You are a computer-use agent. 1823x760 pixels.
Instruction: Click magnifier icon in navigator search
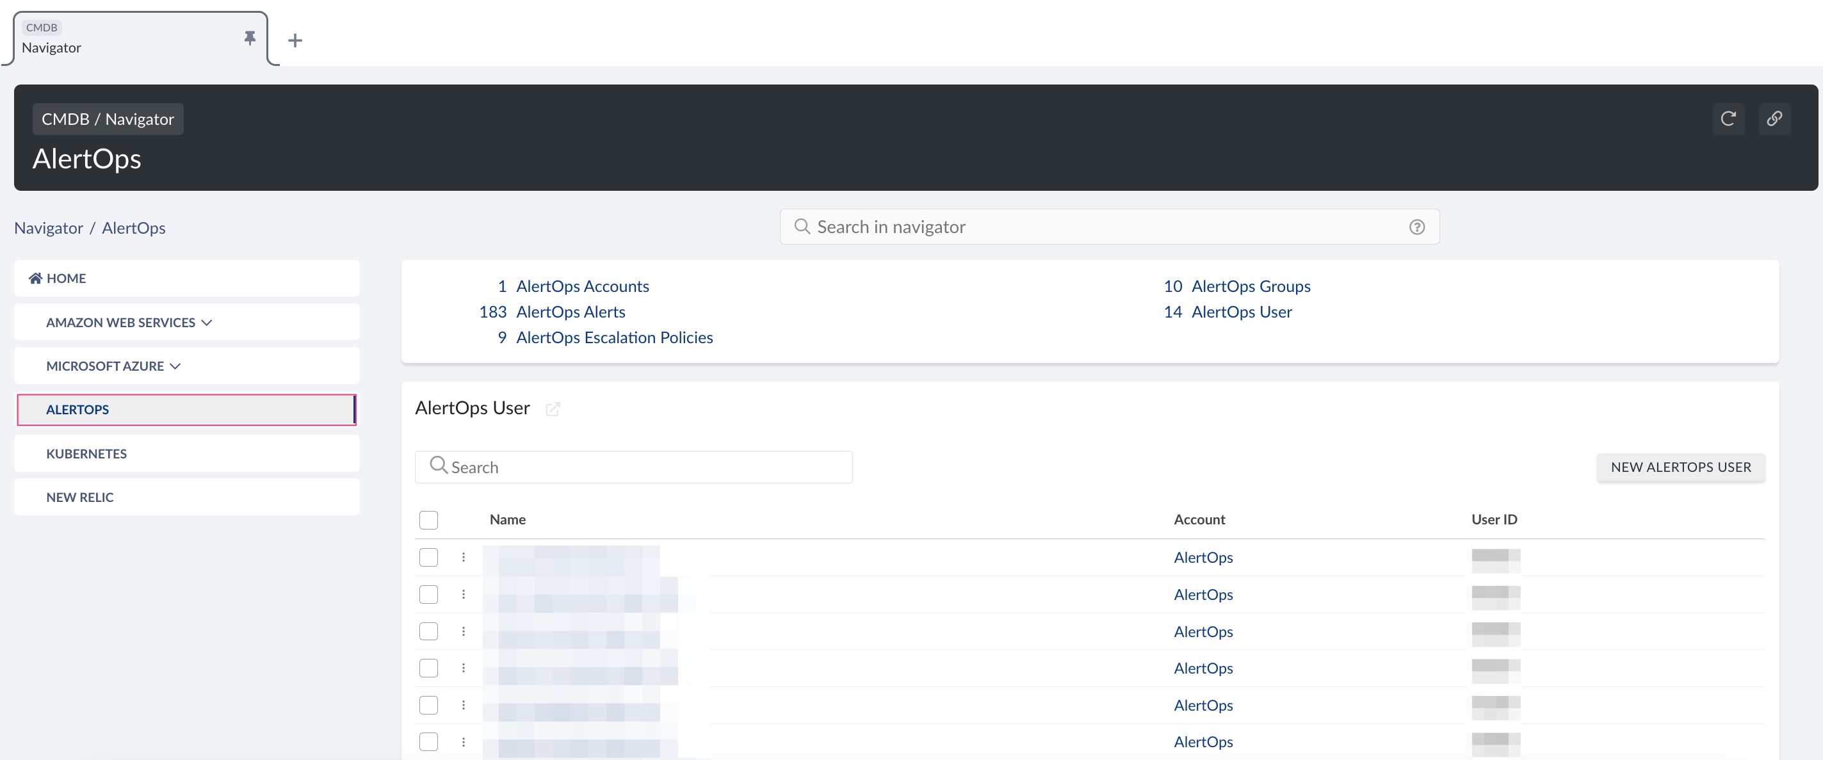pos(802,227)
